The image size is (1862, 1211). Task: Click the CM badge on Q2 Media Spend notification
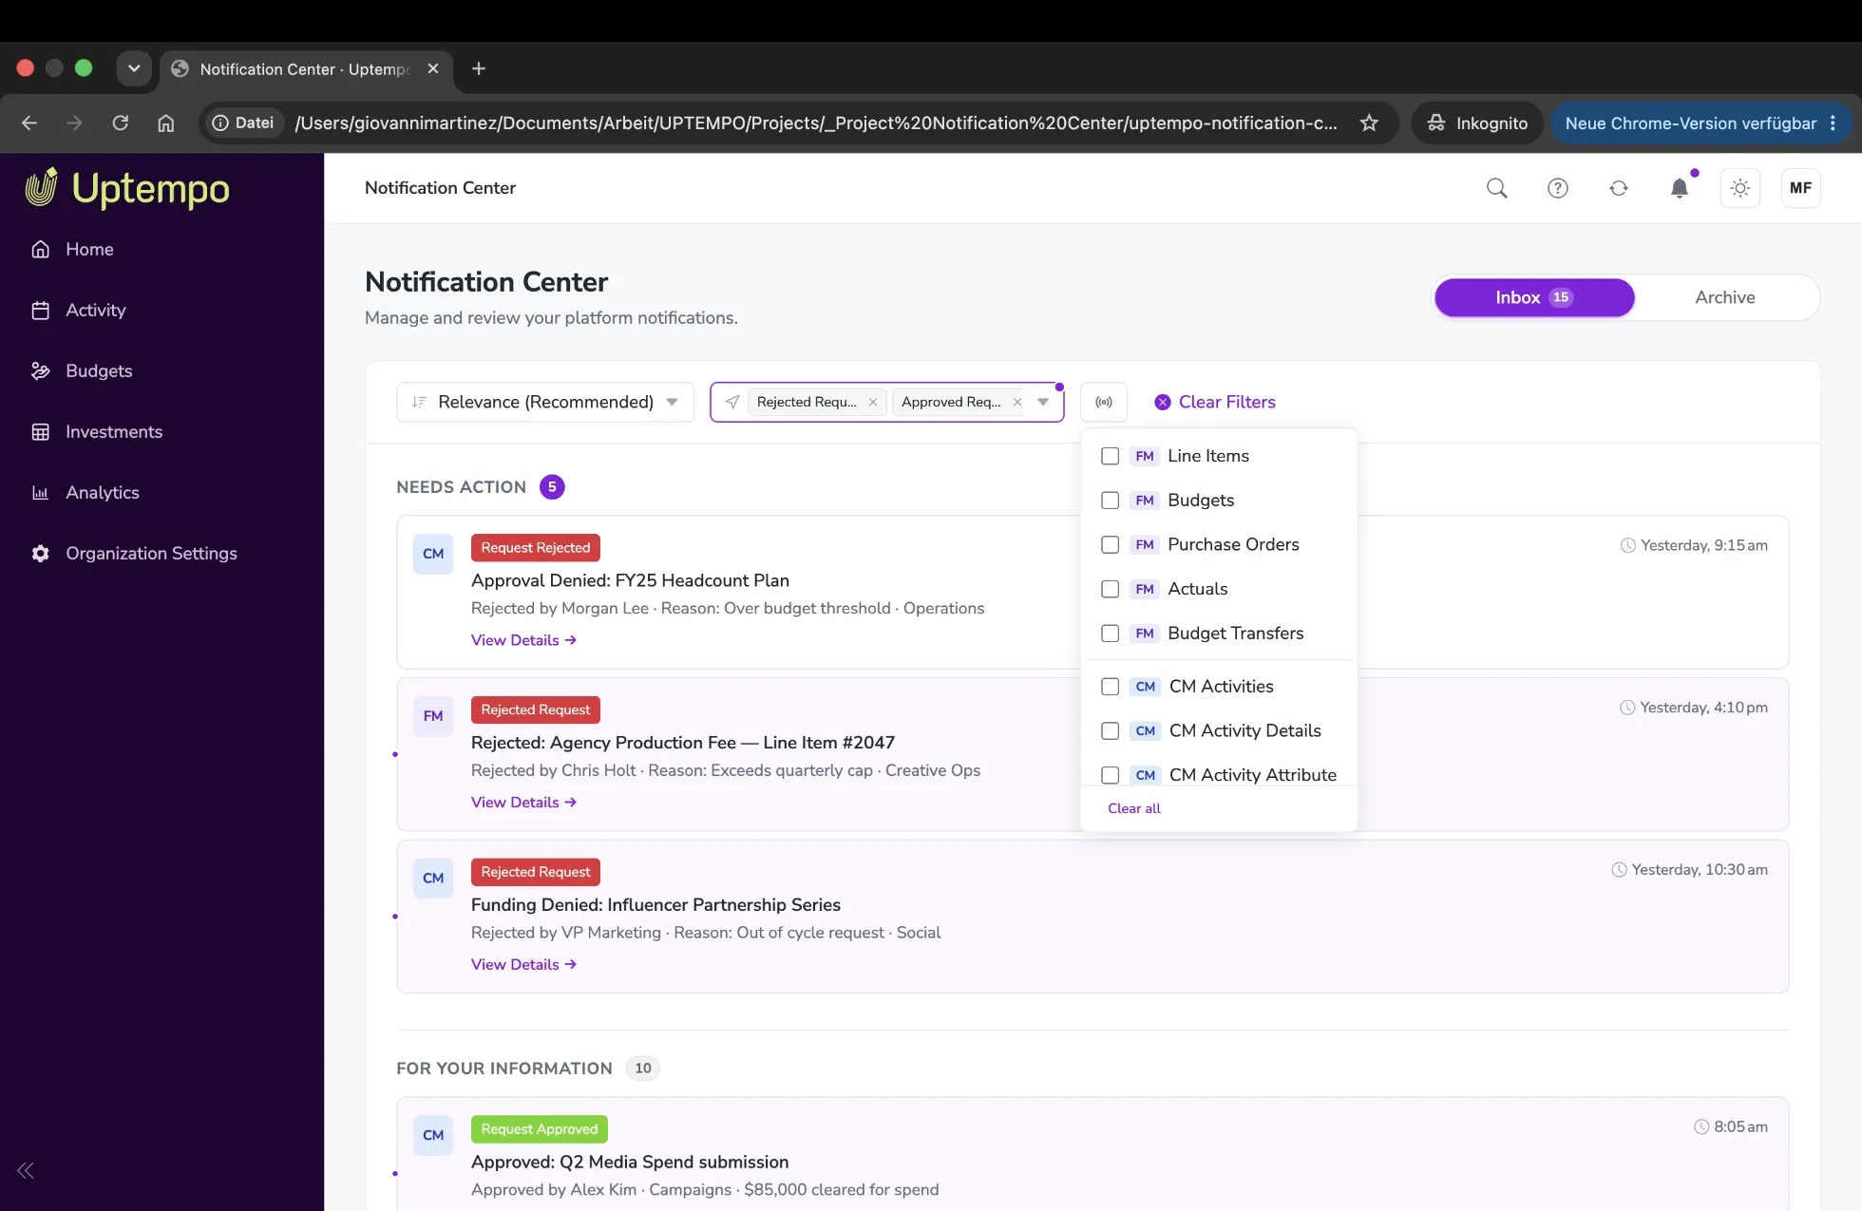coord(433,1135)
